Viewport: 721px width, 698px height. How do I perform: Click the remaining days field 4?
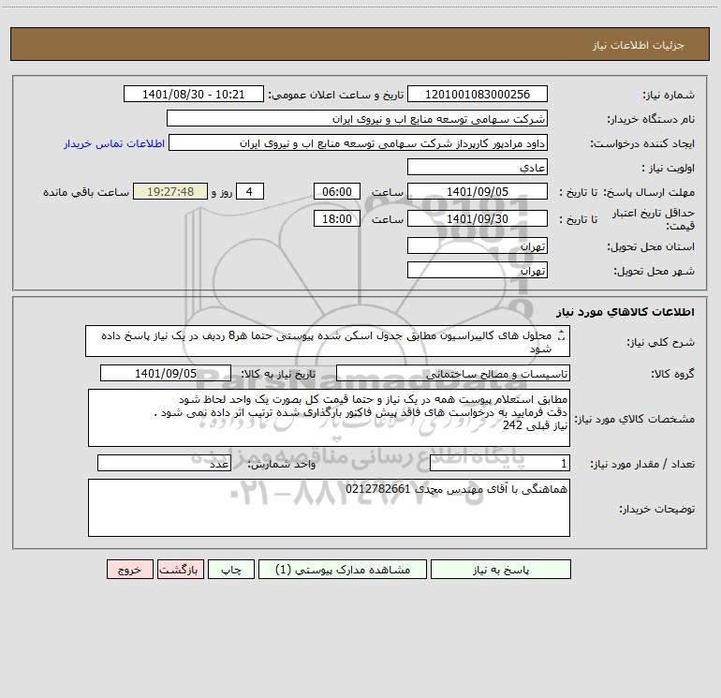coord(250,191)
